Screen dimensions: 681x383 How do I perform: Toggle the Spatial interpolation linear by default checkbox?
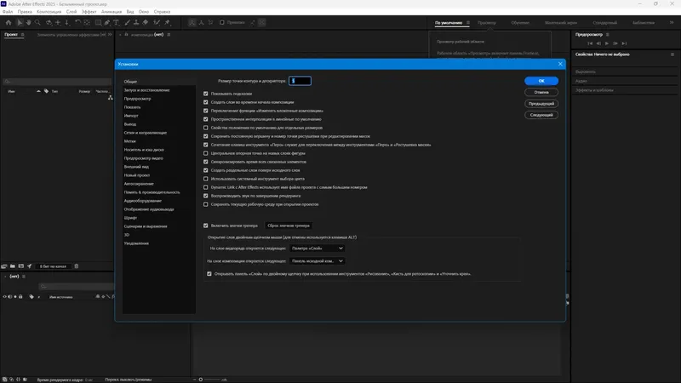click(x=206, y=119)
